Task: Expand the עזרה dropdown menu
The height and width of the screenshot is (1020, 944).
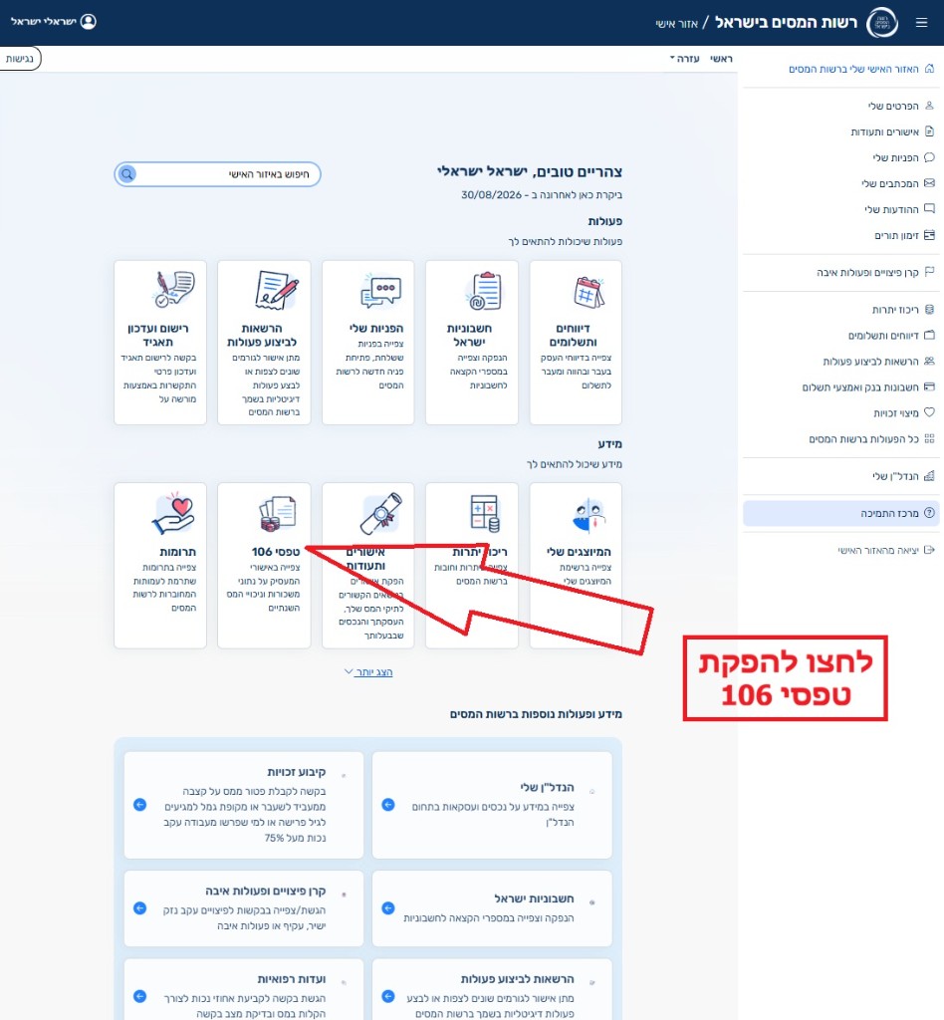Action: [x=684, y=59]
